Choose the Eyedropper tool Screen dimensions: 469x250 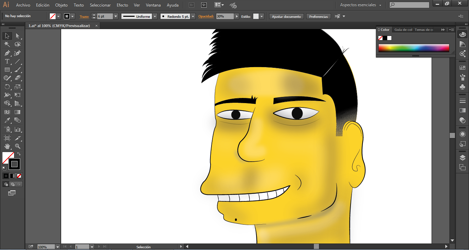7,121
